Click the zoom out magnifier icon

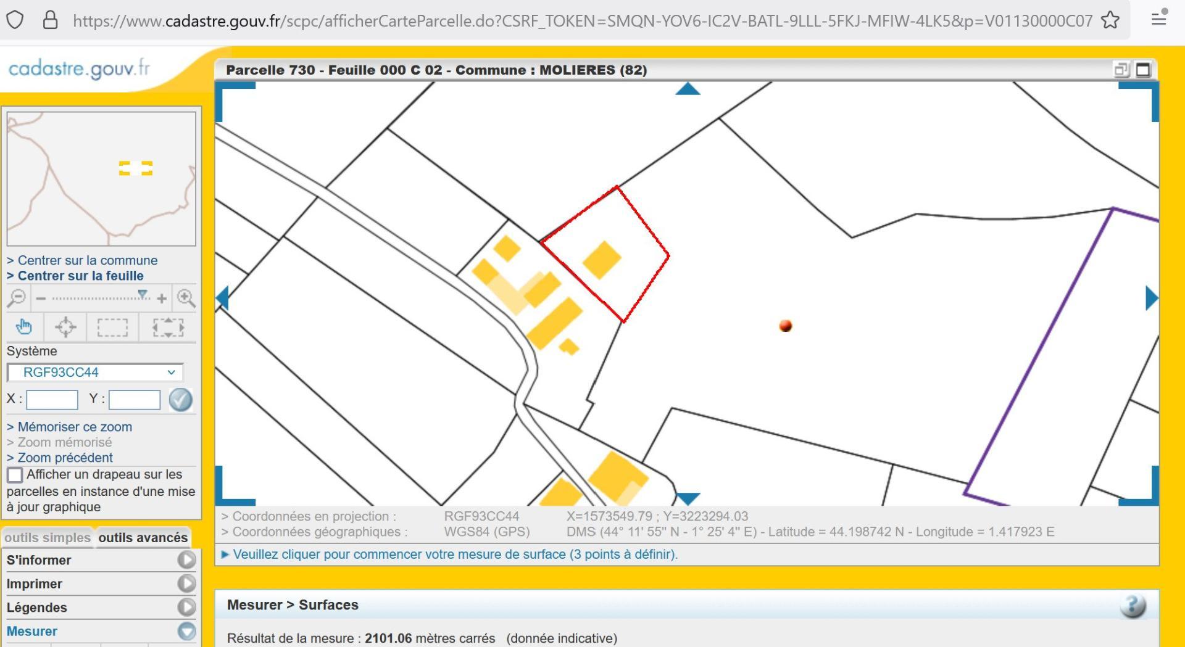pyautogui.click(x=17, y=299)
